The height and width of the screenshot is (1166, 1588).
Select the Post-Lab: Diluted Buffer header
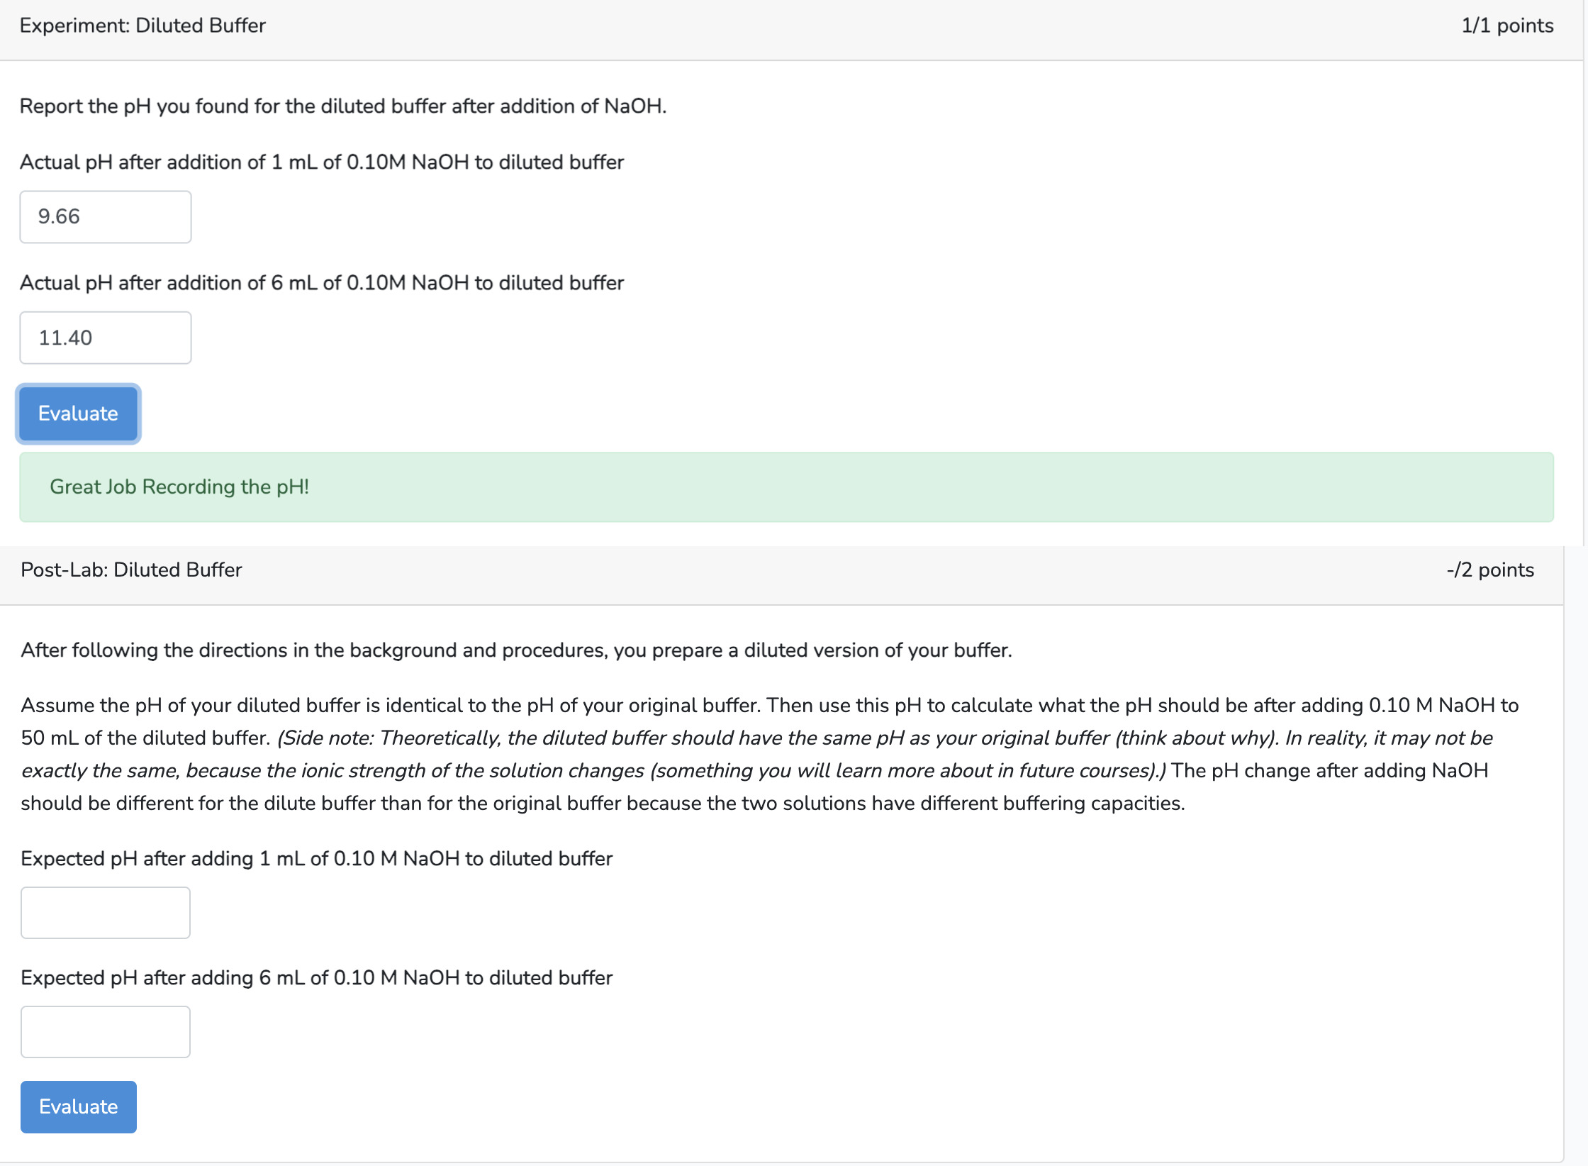pyautogui.click(x=130, y=569)
